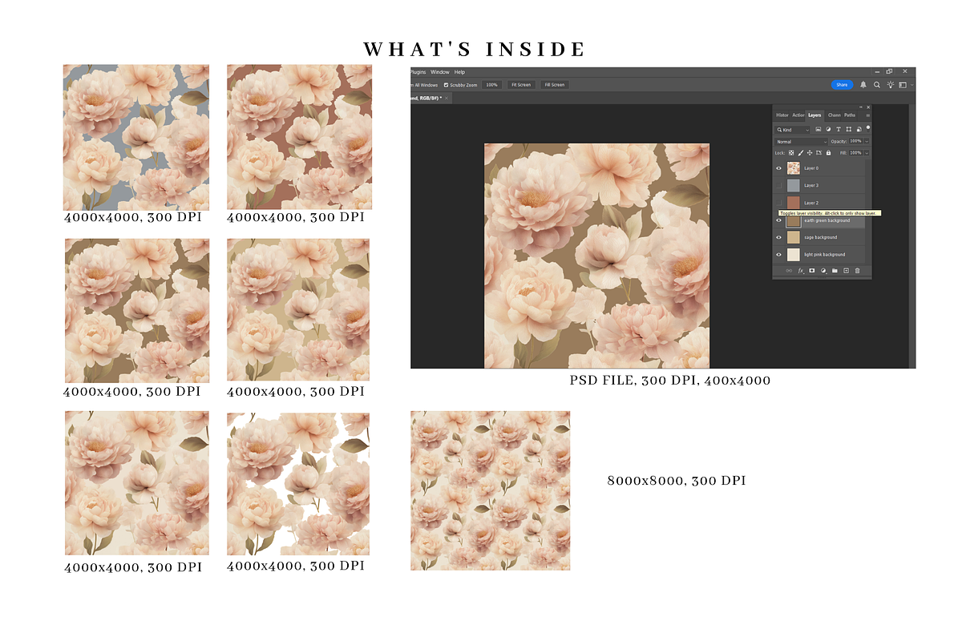Open the Layers panel options menu
Image resolution: width=962 pixels, height=641 pixels.
(x=868, y=115)
